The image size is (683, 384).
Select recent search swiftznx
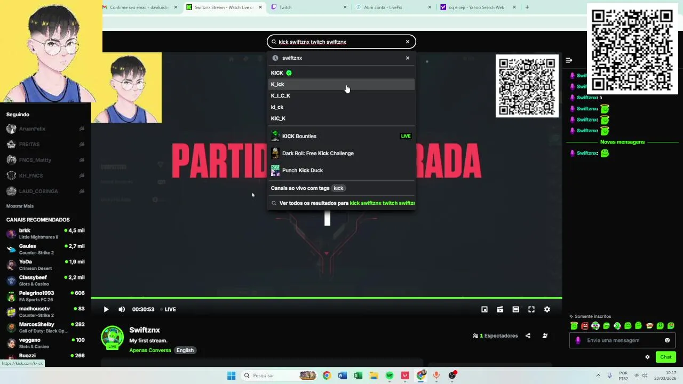point(341,58)
